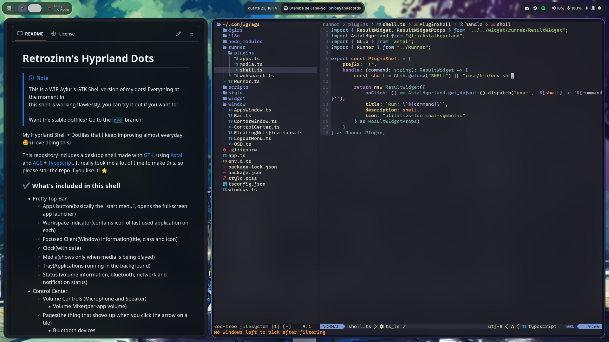This screenshot has width=609, height=342.
Task: Collapse the runner folder
Action: click(234, 47)
